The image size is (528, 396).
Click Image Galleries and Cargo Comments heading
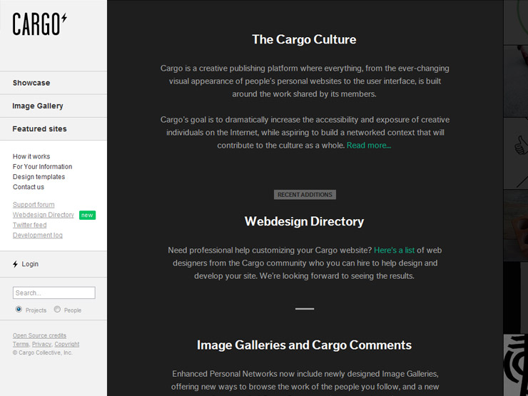tap(304, 345)
